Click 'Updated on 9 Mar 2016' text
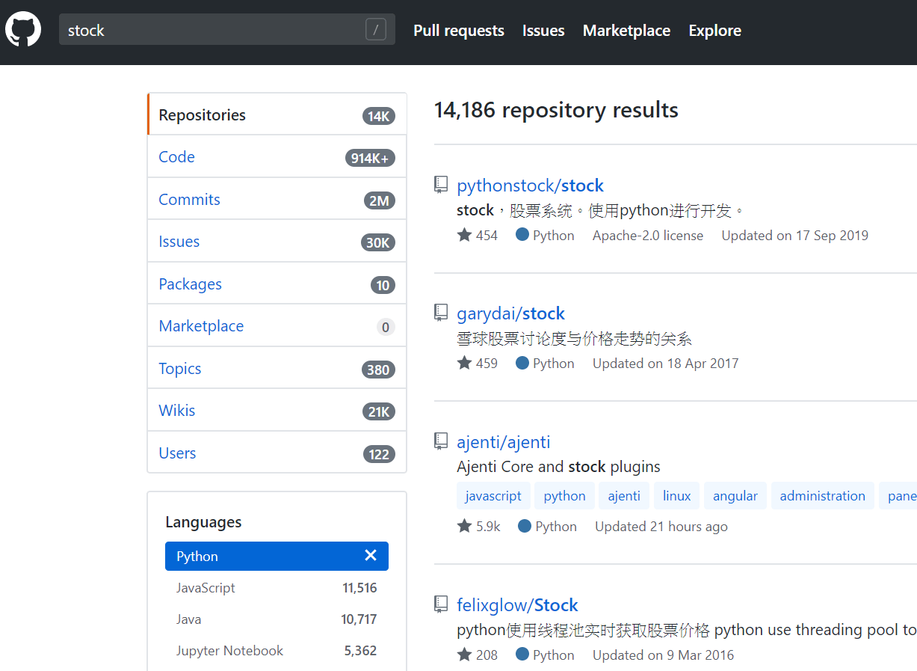 (664, 655)
